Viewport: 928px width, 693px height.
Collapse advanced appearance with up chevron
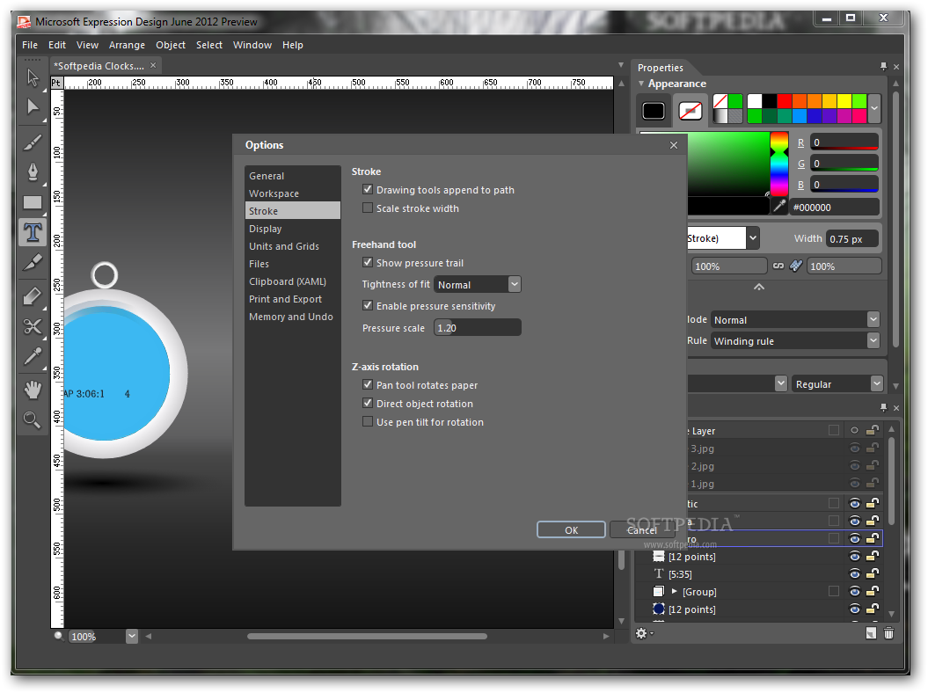coord(759,287)
